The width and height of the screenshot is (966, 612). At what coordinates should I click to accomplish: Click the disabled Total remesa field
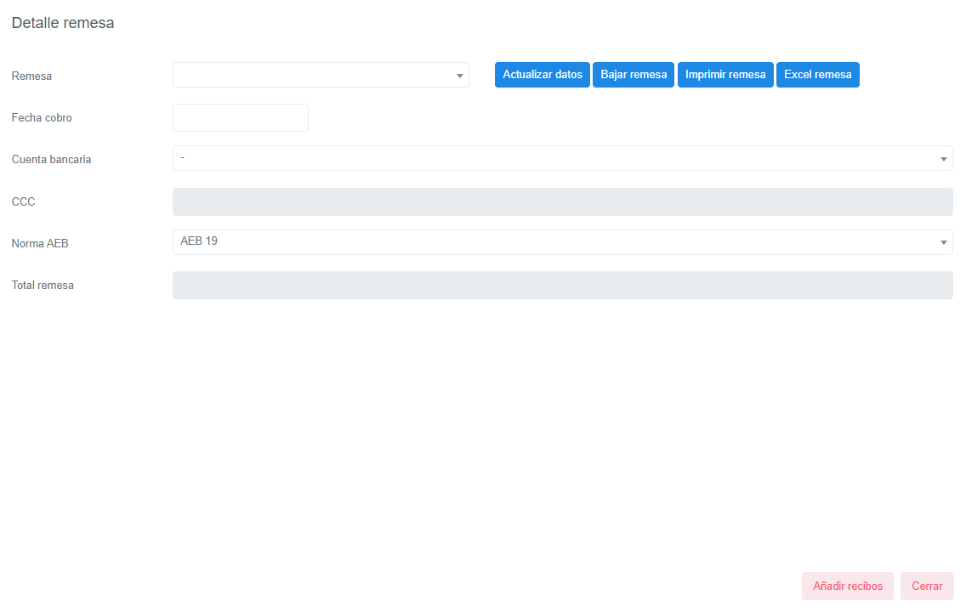coord(561,286)
